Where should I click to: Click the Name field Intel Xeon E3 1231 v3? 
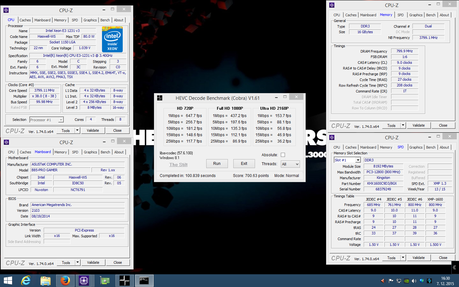(62, 31)
